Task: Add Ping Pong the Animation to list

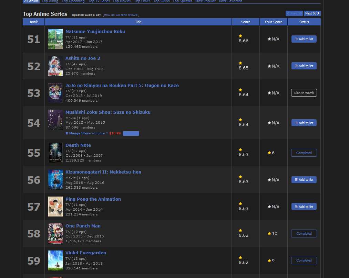Action: click(x=304, y=207)
